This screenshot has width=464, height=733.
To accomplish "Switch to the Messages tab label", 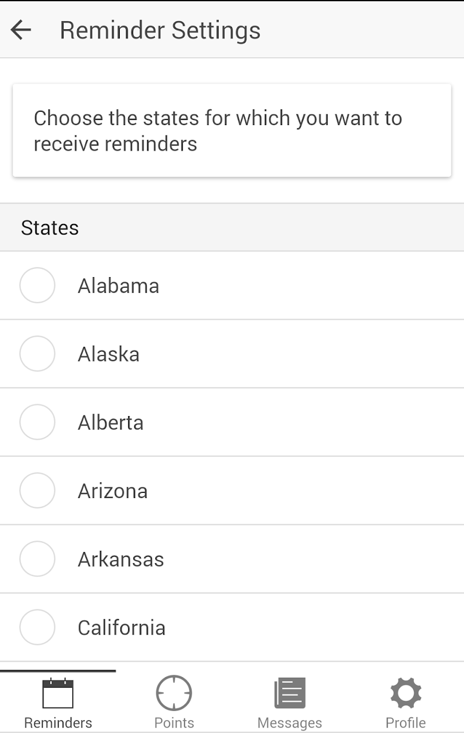I will point(290,723).
